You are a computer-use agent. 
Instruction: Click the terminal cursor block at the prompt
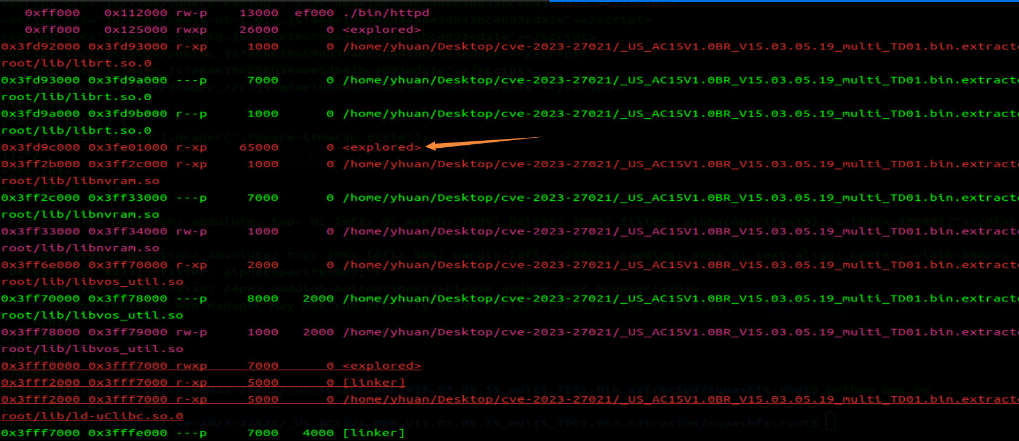tap(830, 422)
